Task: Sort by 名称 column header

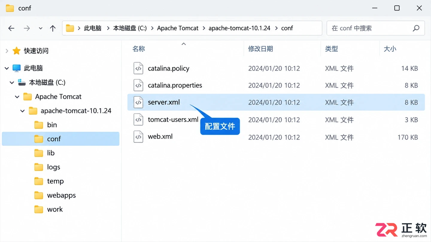Action: tap(139, 49)
